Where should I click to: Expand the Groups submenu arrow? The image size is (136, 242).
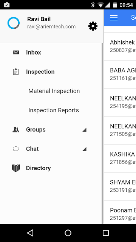pos(84,130)
